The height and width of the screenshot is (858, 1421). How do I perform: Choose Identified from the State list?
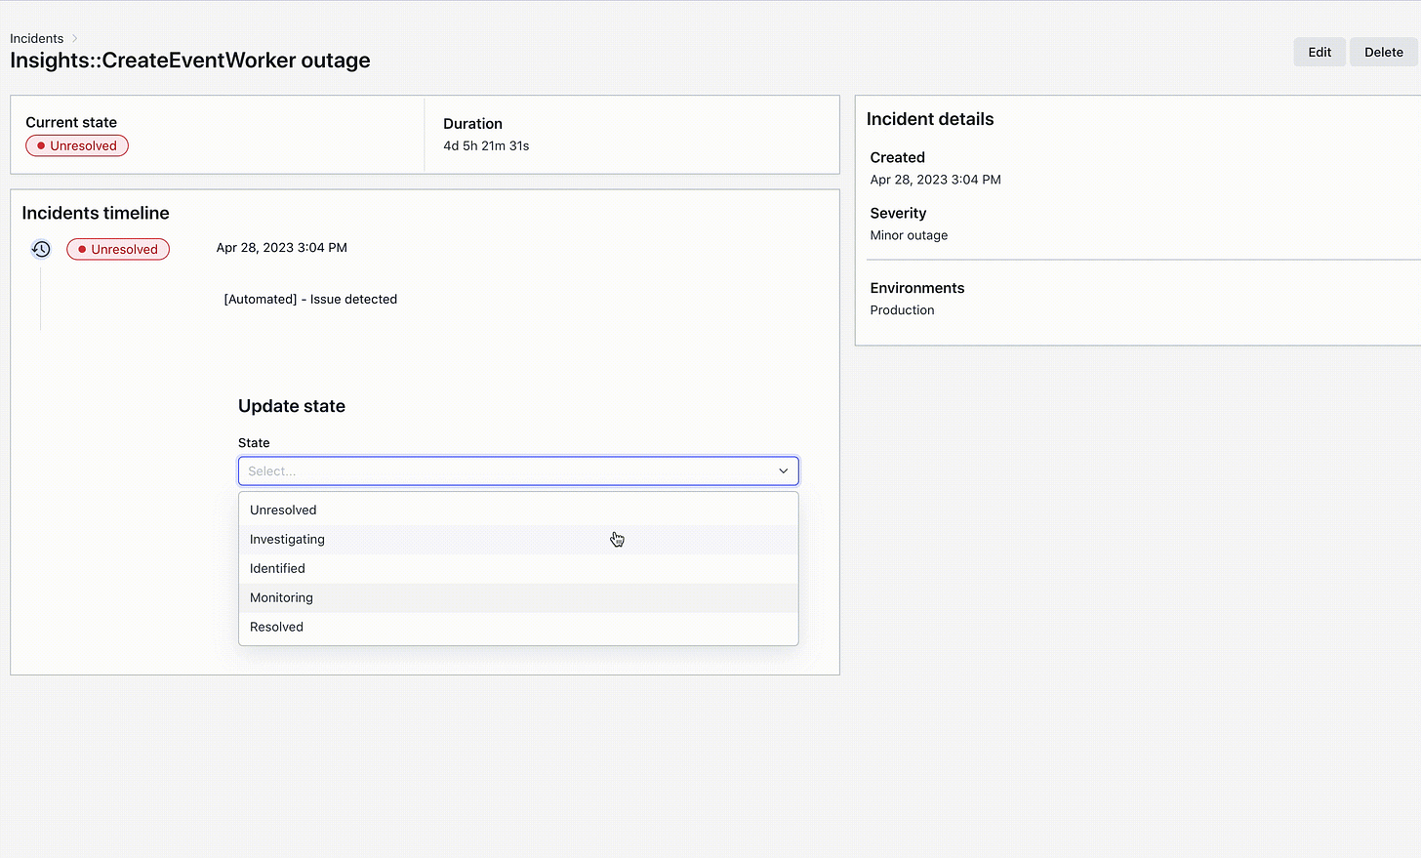point(518,569)
